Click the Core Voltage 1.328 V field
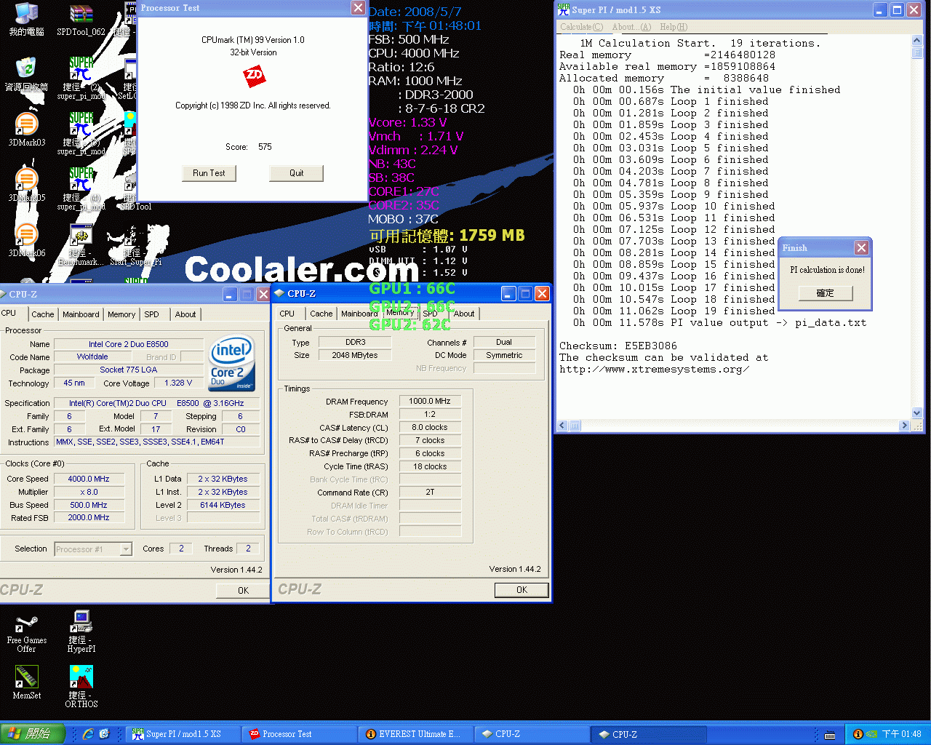Viewport: 931px width, 745px height. 178,383
